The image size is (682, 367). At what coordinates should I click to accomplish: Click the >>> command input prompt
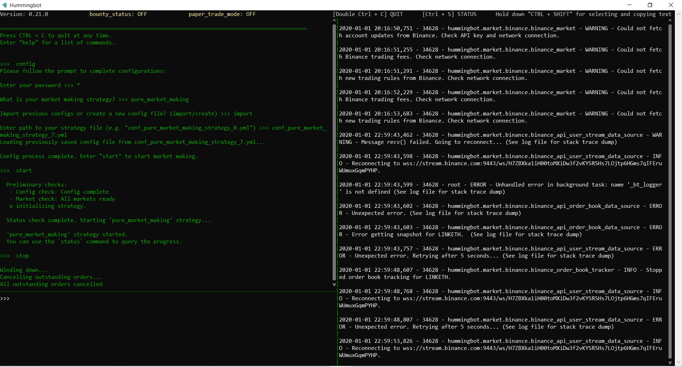pyautogui.click(x=5, y=298)
